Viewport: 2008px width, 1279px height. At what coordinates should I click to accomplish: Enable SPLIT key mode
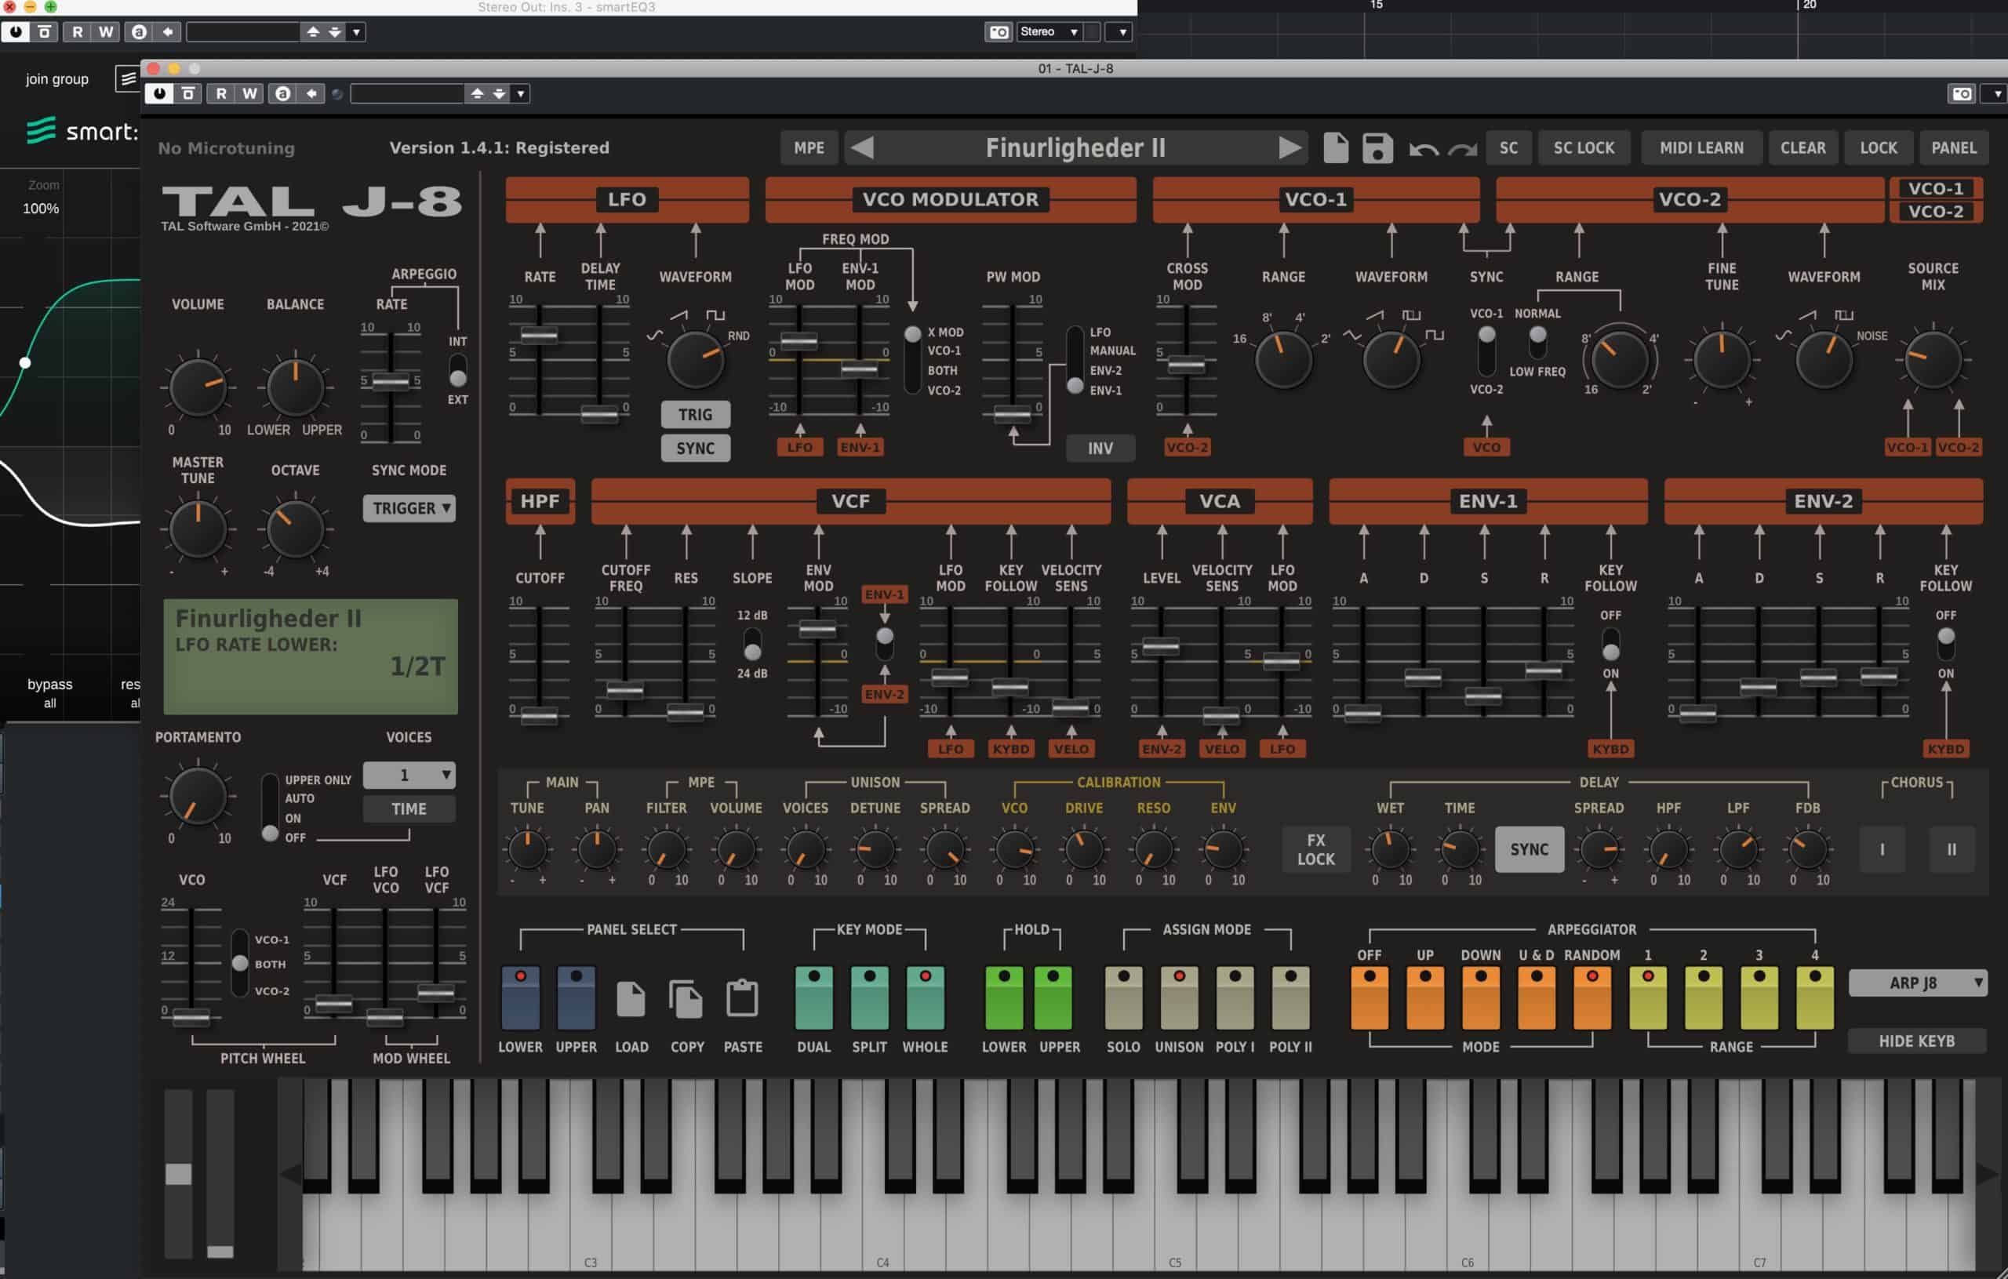click(869, 997)
